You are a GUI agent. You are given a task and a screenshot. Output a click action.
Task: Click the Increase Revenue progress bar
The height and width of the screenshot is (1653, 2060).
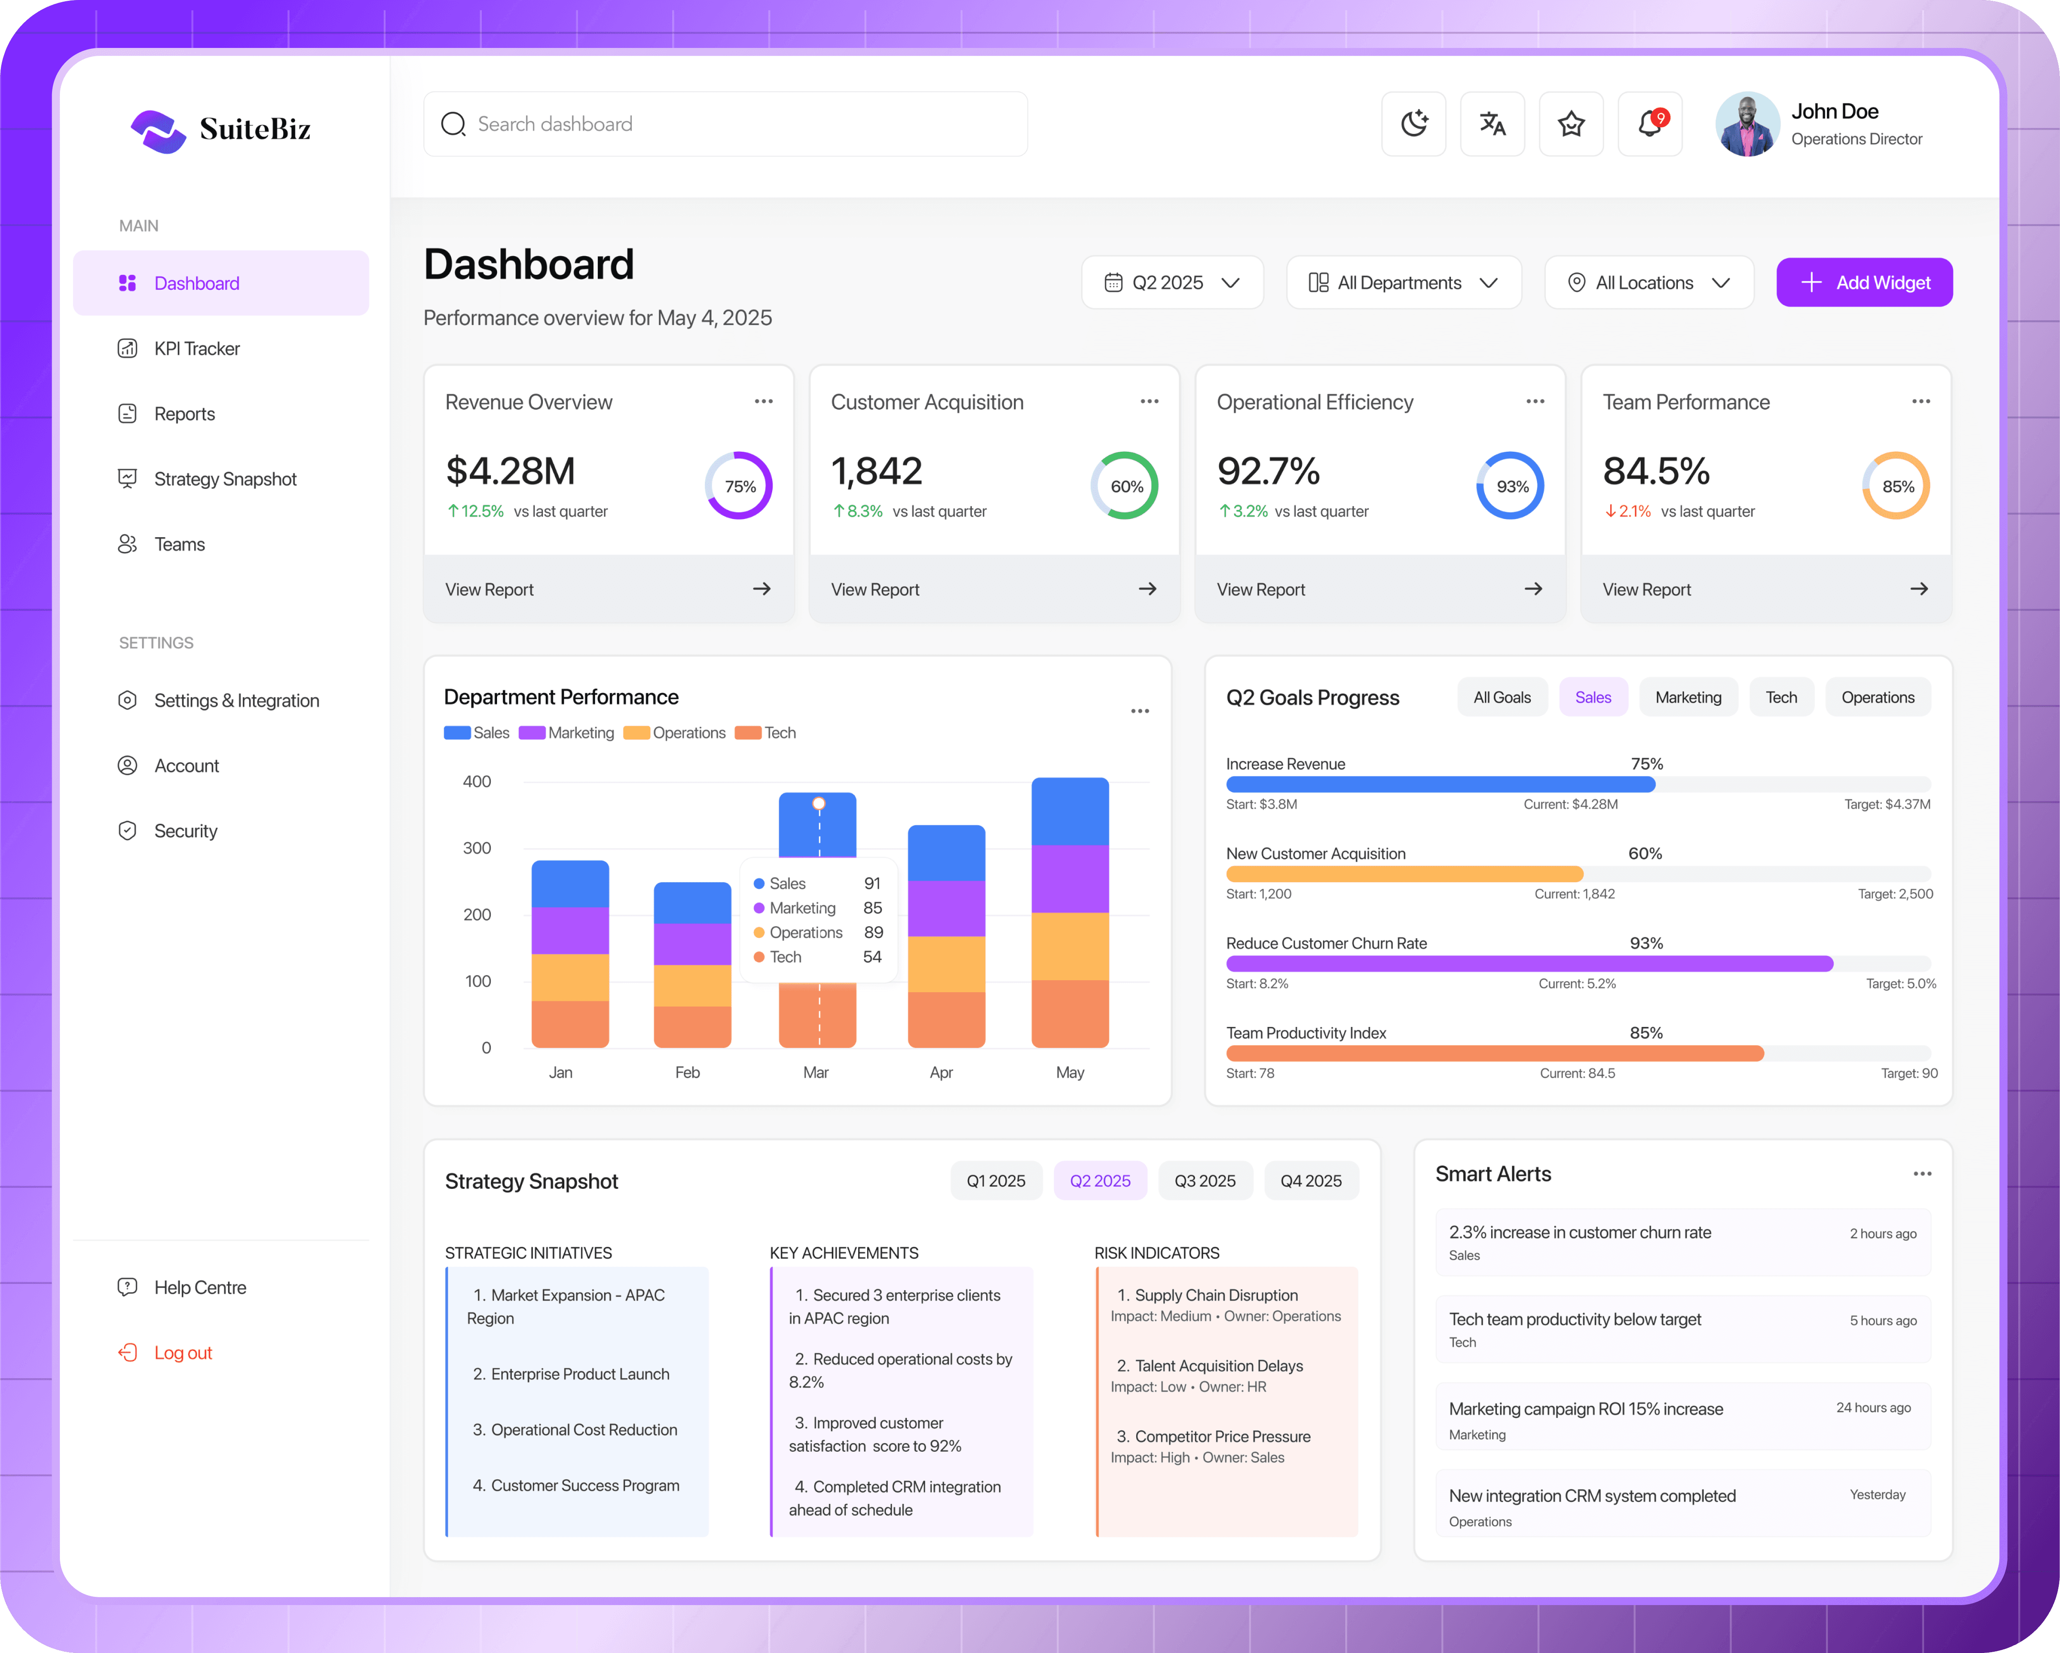1441,784
